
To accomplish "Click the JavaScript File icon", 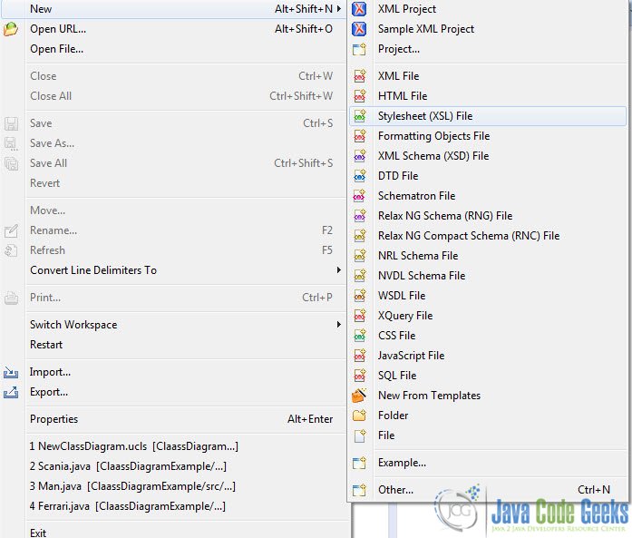I will tap(359, 356).
